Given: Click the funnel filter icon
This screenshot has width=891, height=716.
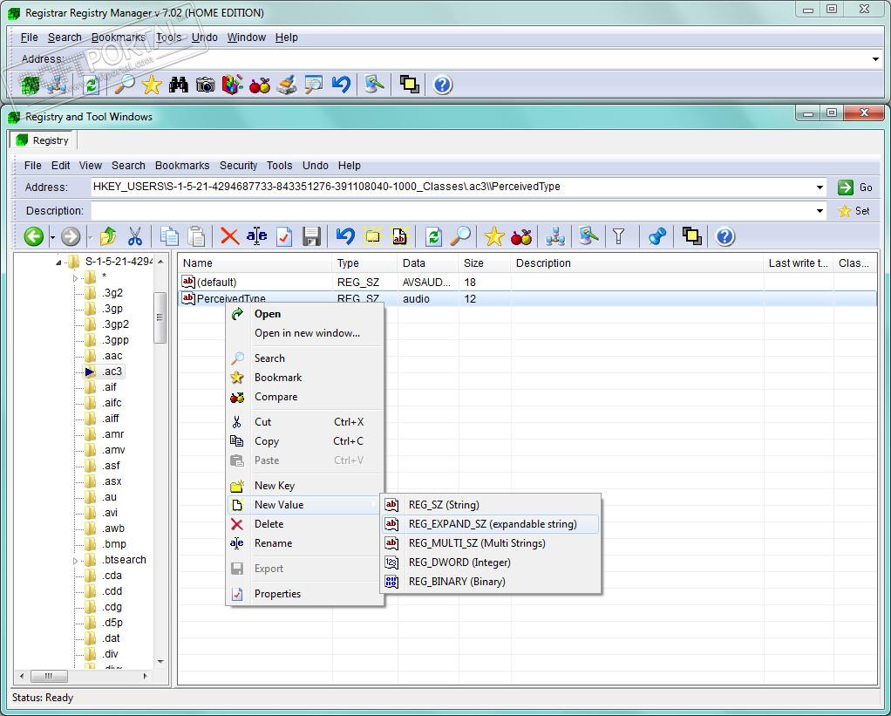Looking at the screenshot, I should [x=619, y=236].
